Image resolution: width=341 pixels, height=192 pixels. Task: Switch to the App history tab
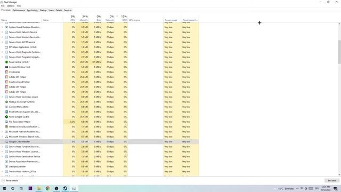(32, 10)
